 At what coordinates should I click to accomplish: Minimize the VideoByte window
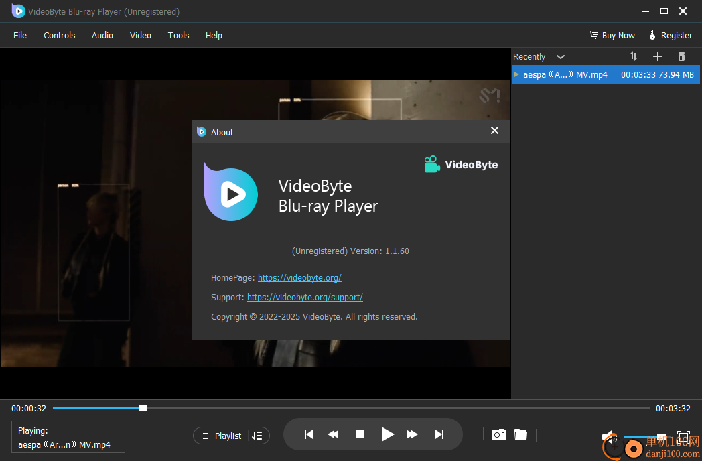coord(645,11)
